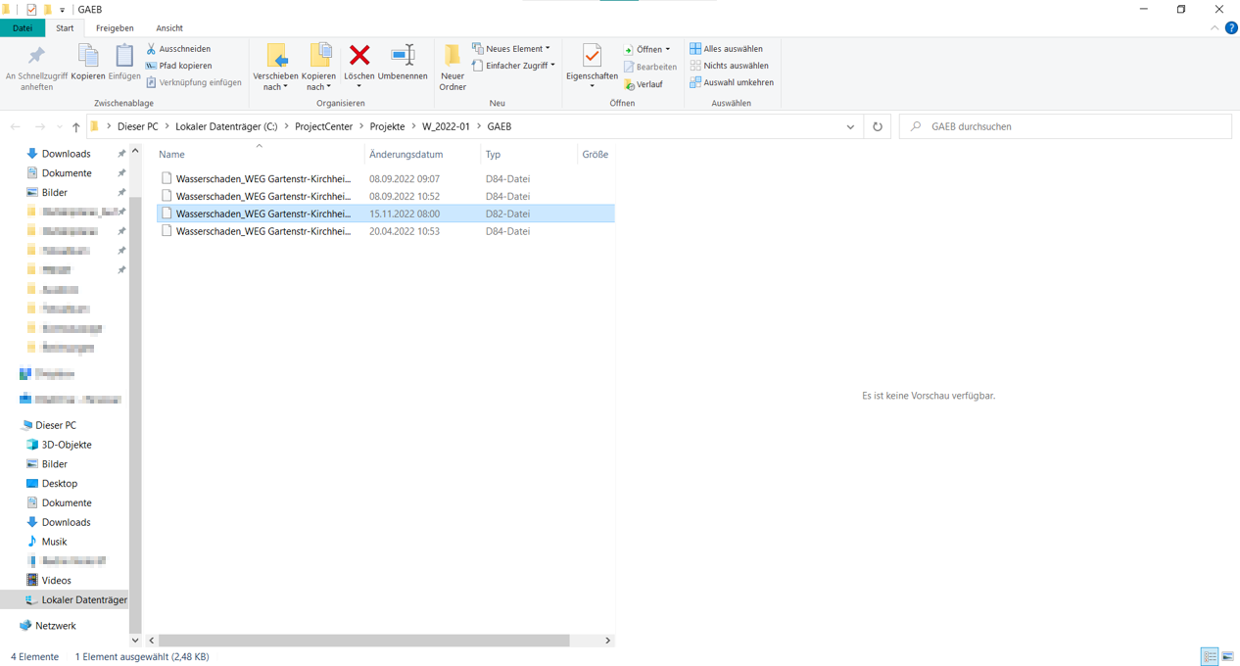Click the red Löschen delete icon

[359, 57]
